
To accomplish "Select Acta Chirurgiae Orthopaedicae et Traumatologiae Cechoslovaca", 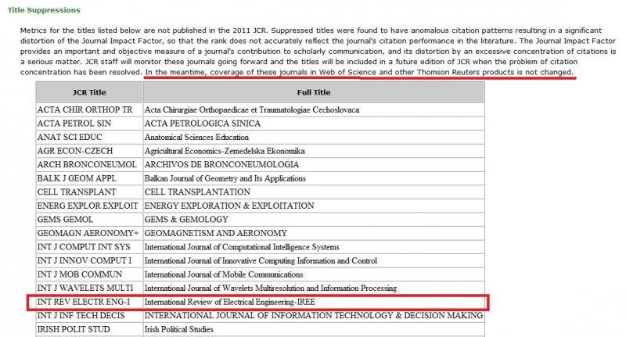I will point(252,109).
